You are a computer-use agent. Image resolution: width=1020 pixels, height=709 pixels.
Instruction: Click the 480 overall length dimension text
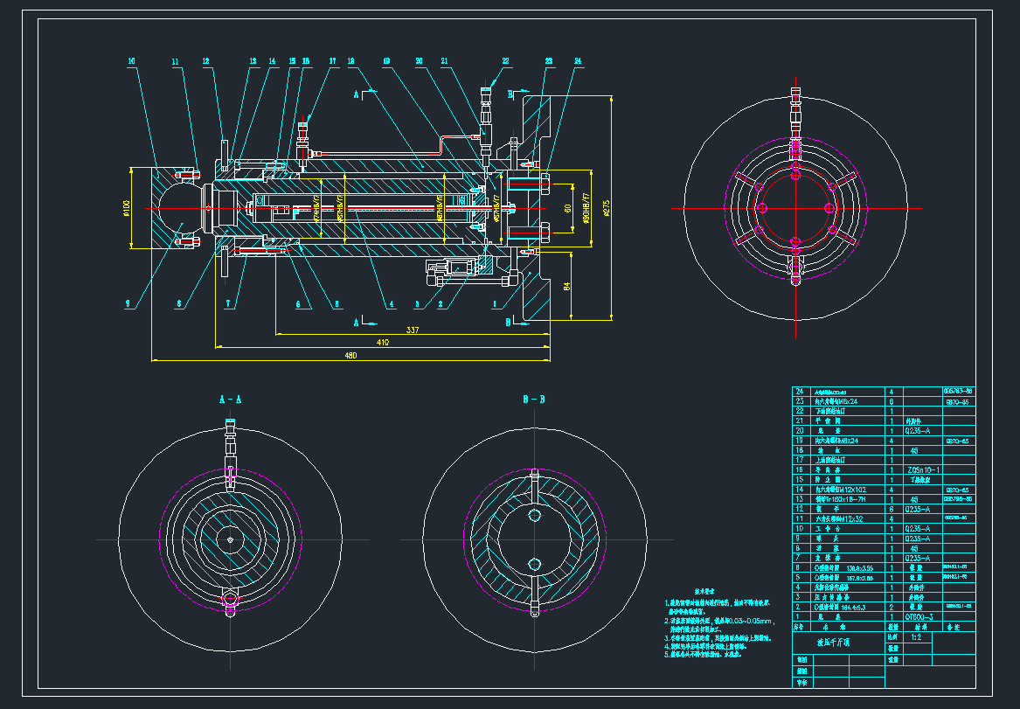point(351,355)
